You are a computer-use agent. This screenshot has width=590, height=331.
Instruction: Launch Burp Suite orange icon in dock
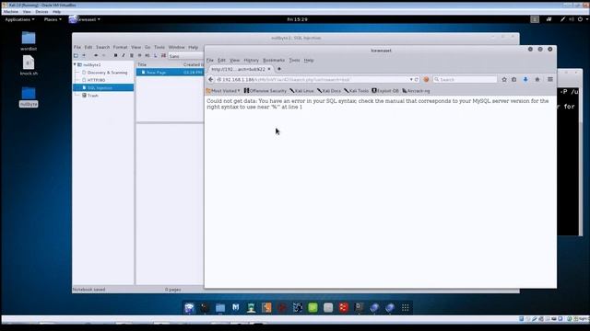point(266,308)
